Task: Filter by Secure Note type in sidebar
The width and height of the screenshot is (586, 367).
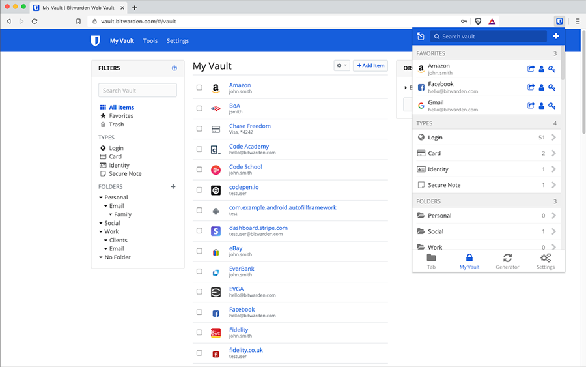Action: (125, 173)
